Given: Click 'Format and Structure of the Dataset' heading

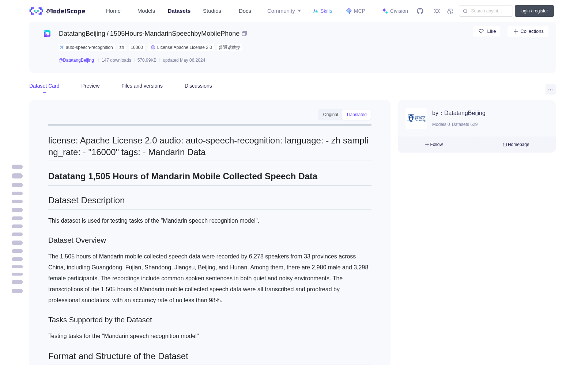Looking at the screenshot, I should click(118, 356).
